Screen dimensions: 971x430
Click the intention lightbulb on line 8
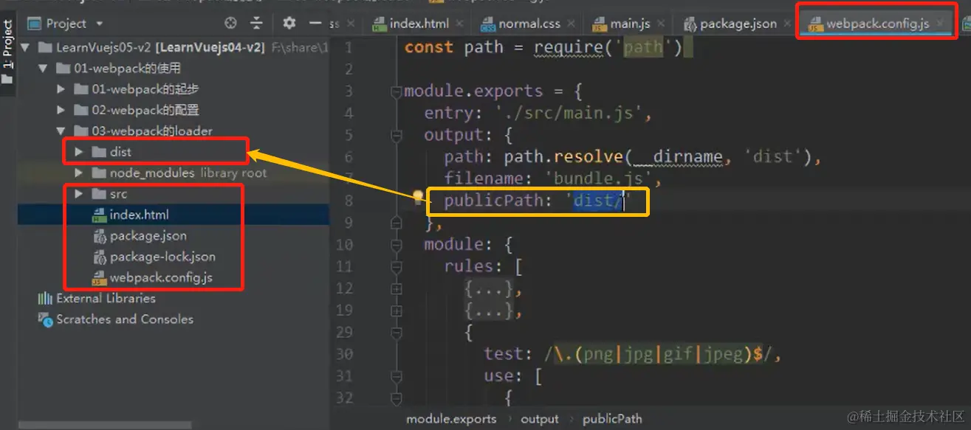418,197
